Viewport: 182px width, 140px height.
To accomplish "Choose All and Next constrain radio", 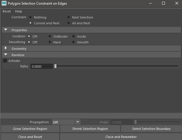I will point(69,23).
